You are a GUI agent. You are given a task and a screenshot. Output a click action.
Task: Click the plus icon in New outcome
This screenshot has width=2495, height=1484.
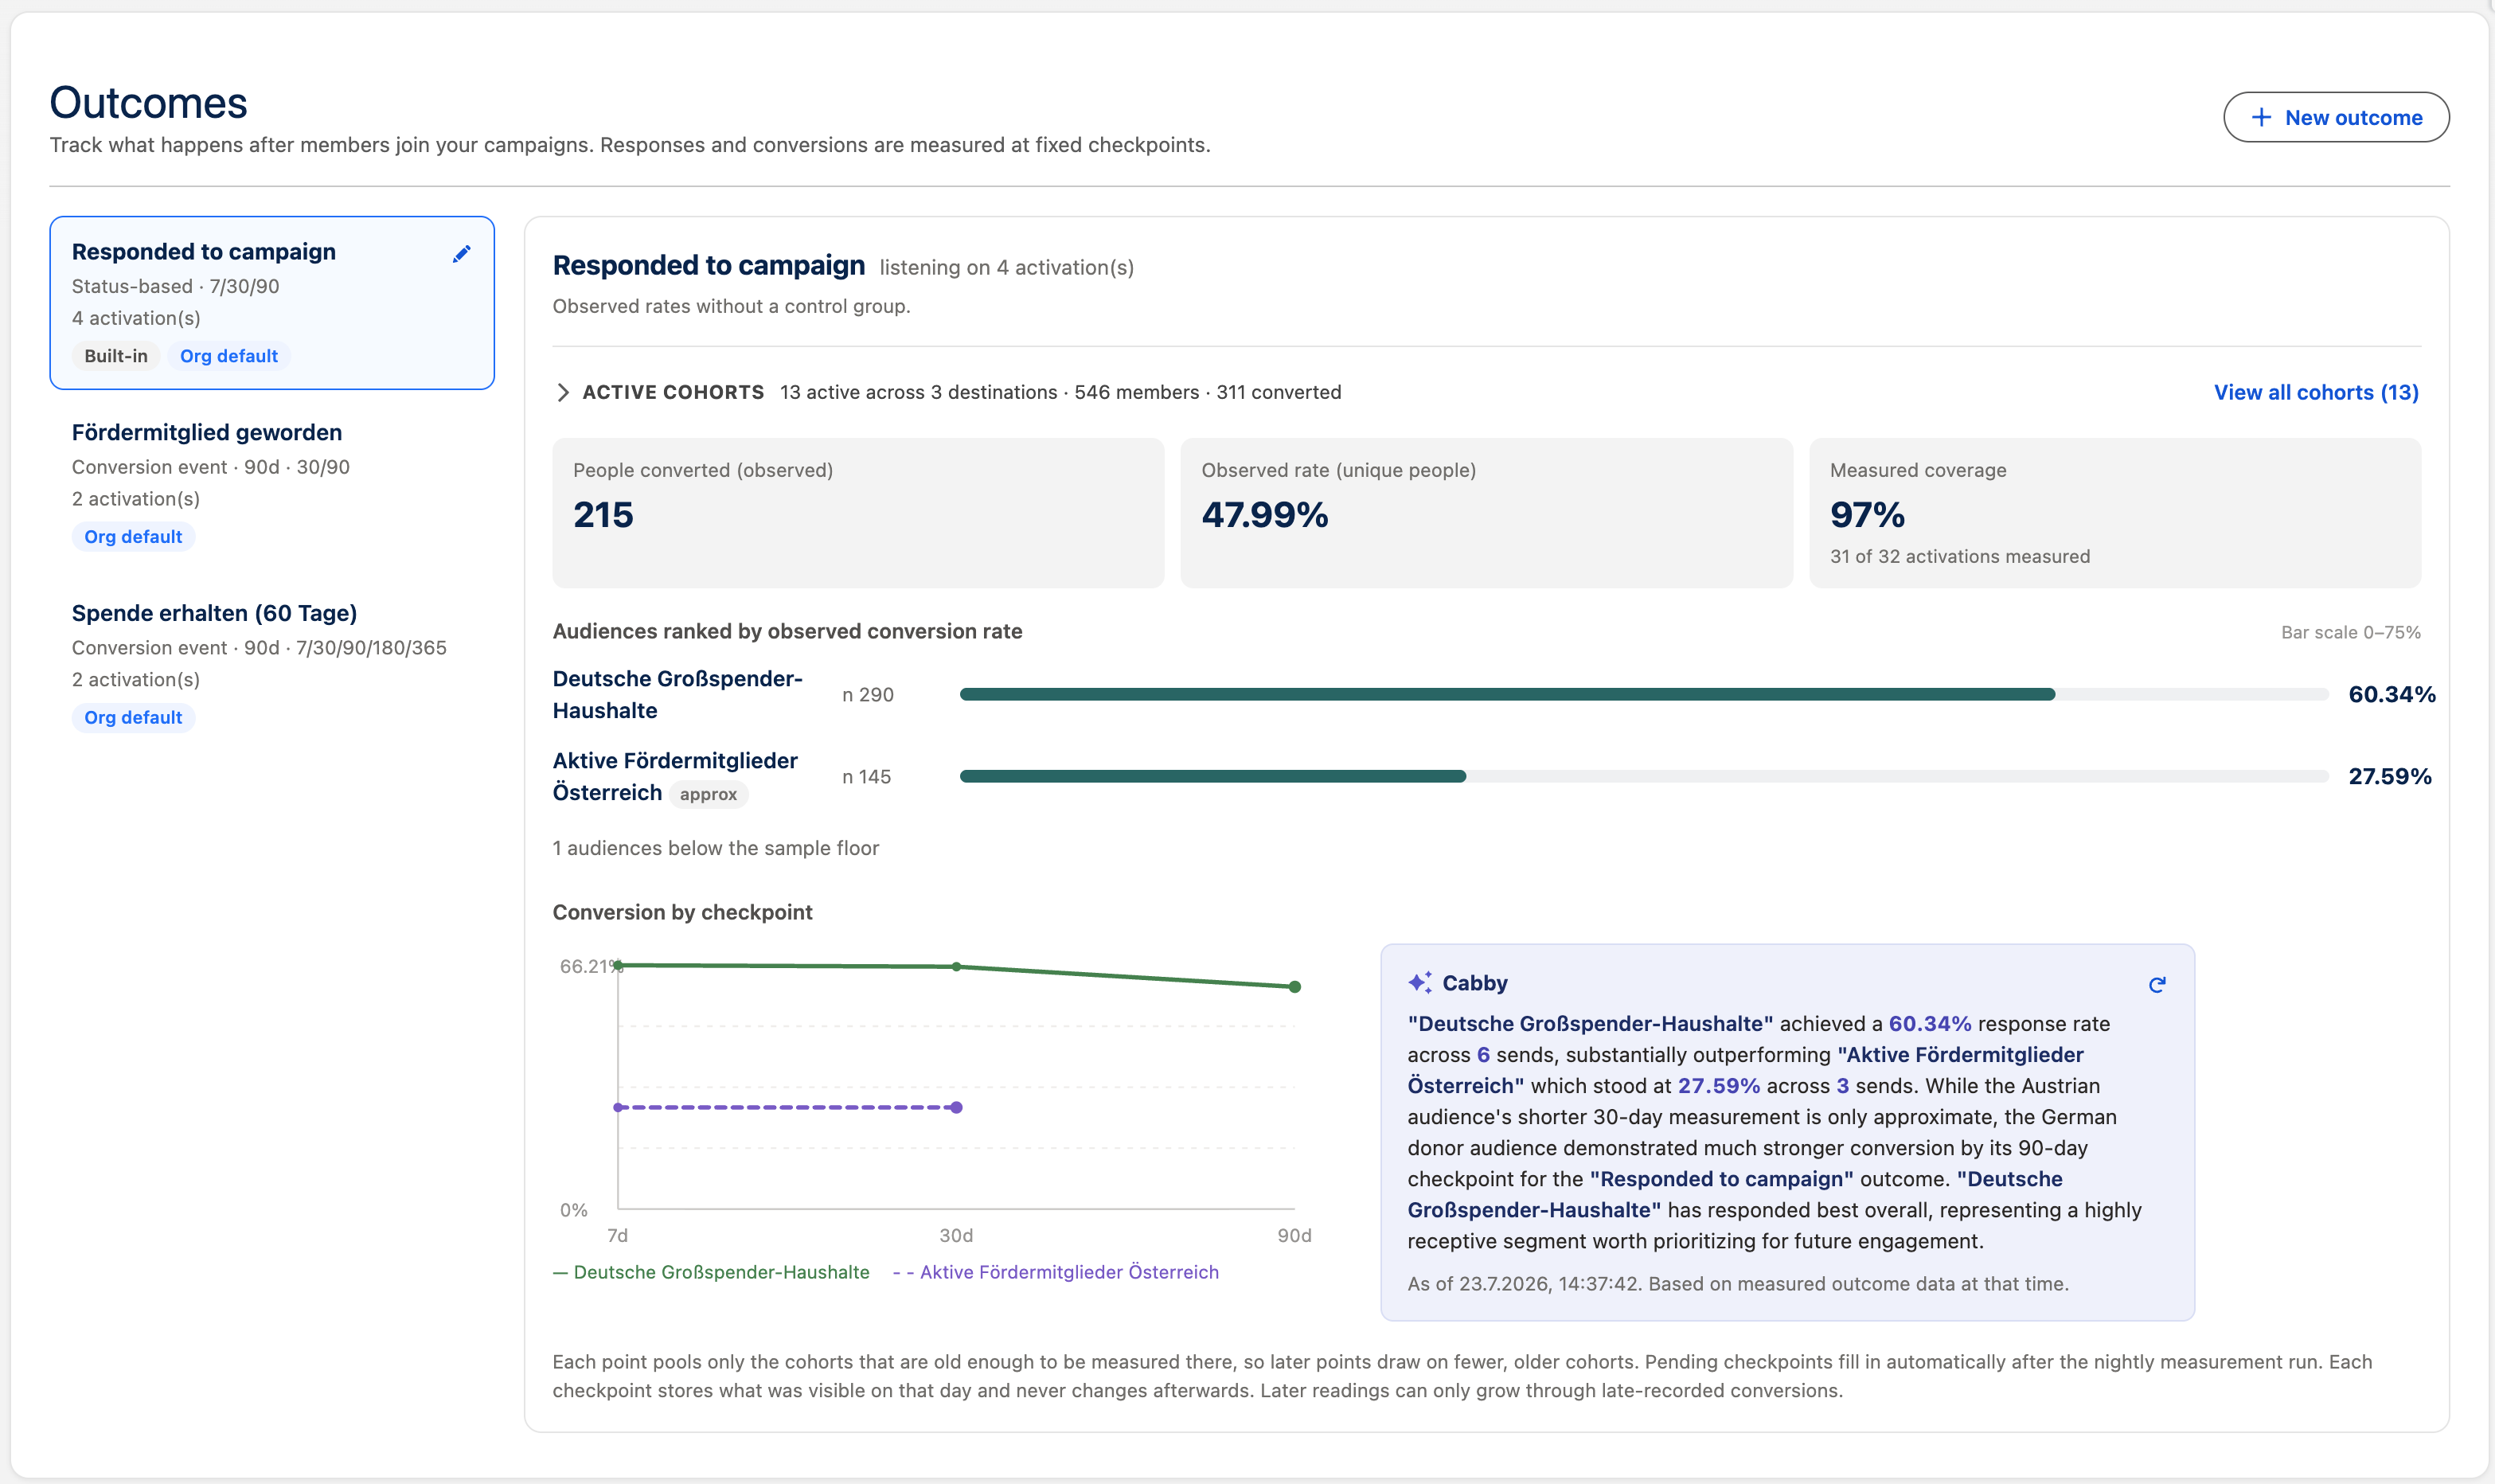click(2261, 117)
